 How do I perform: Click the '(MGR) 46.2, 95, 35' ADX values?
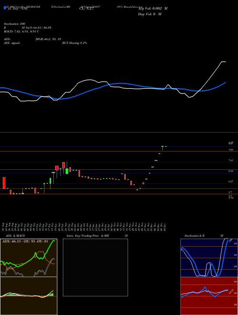(48, 39)
